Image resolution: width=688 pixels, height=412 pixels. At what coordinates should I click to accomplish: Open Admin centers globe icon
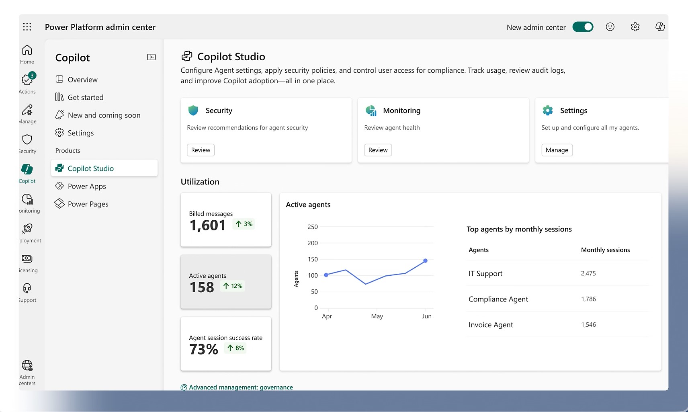[27, 366]
